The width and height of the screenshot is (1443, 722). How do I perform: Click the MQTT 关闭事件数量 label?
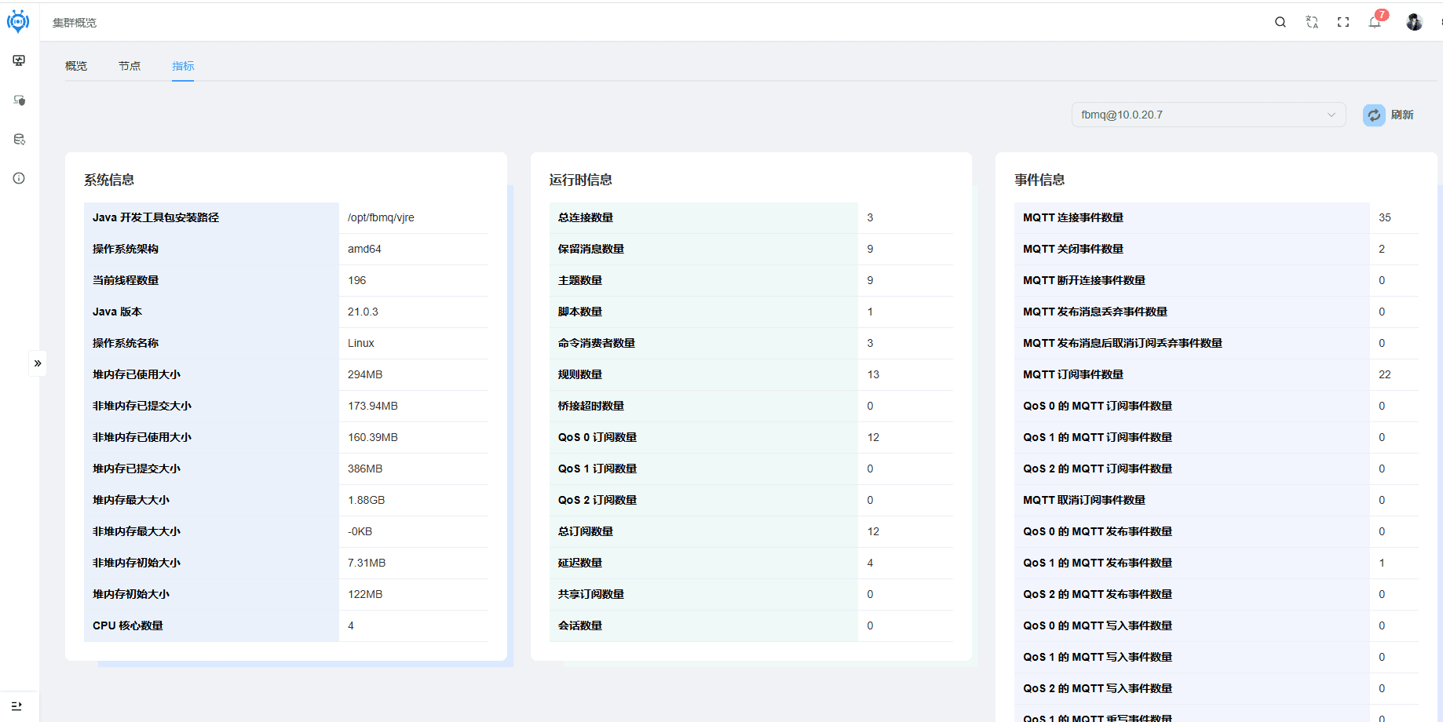click(x=1073, y=249)
